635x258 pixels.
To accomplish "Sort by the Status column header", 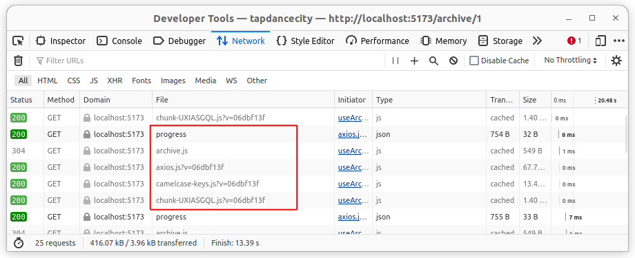I will pyautogui.click(x=25, y=100).
